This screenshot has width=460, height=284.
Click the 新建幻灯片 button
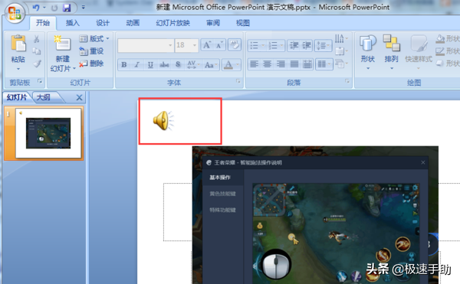point(63,54)
